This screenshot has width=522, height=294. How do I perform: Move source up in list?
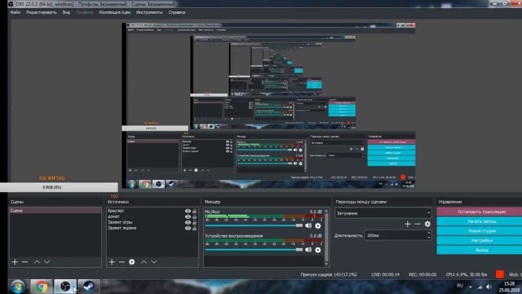[x=144, y=262]
